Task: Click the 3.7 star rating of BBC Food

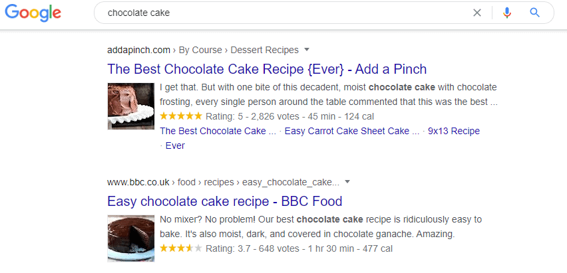Action: [181, 248]
